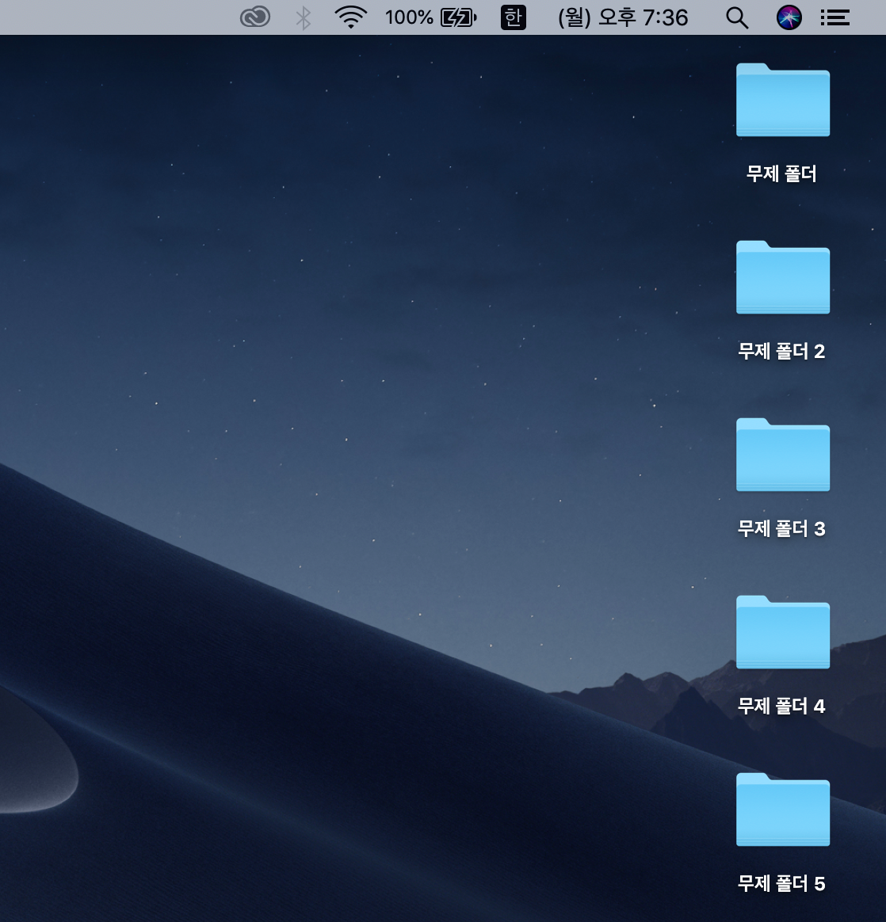Click the label text 무제 폴더 4
The width and height of the screenshot is (886, 922).
[782, 706]
